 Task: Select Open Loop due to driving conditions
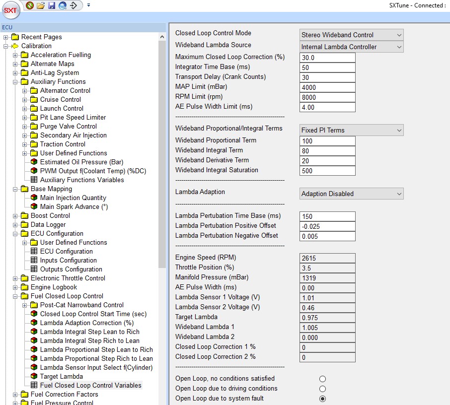pos(323,389)
